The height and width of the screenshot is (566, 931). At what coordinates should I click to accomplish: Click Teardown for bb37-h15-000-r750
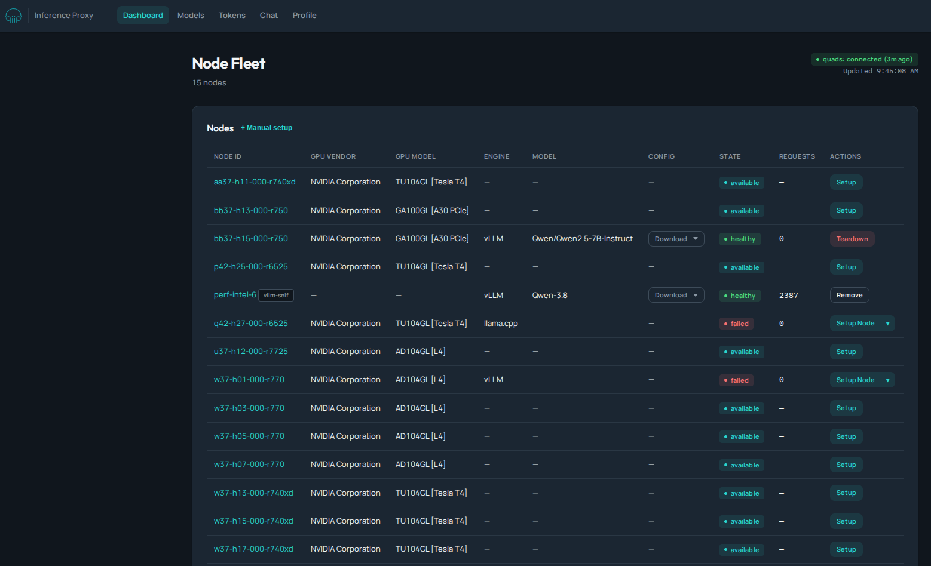(852, 239)
